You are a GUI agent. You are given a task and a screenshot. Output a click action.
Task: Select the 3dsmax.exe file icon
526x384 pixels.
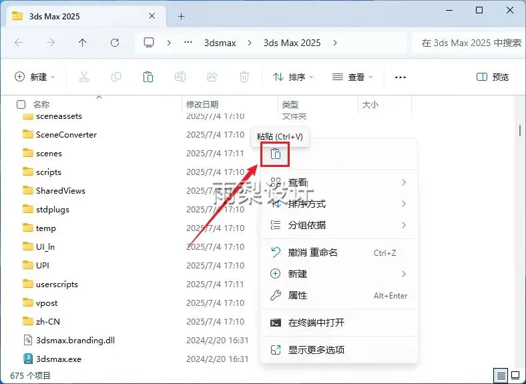28,359
